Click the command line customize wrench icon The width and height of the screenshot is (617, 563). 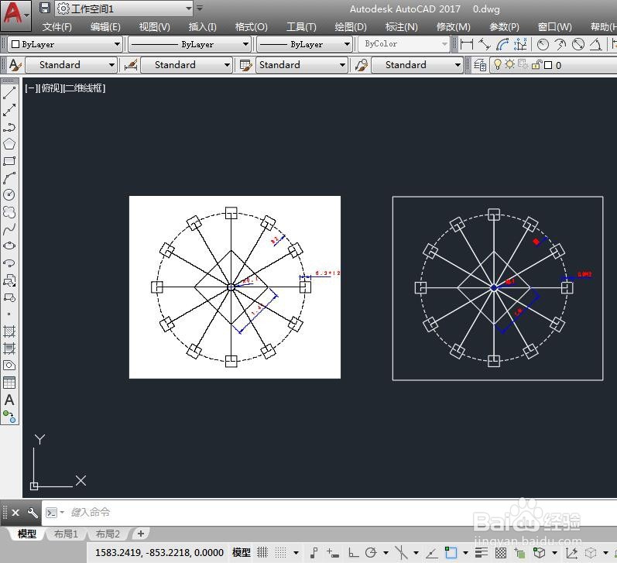pos(33,513)
